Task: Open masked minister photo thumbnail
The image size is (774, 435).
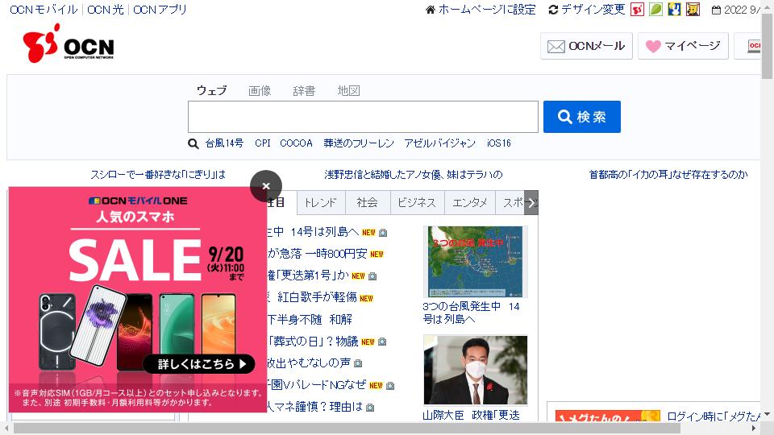Action: [x=476, y=370]
